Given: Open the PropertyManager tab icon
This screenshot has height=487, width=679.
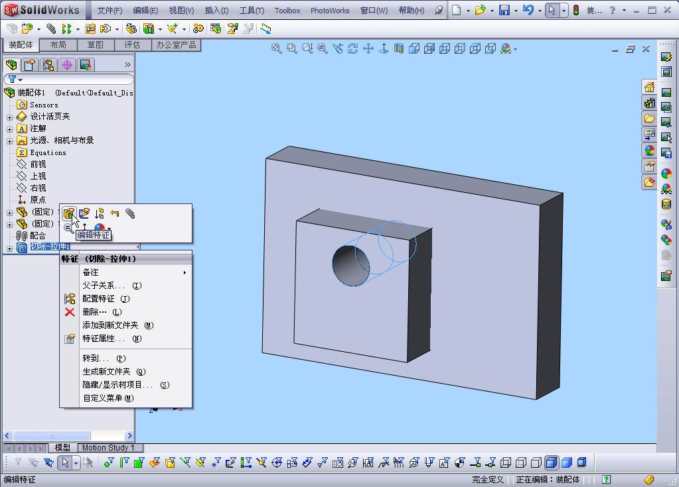Looking at the screenshot, I should (x=29, y=65).
